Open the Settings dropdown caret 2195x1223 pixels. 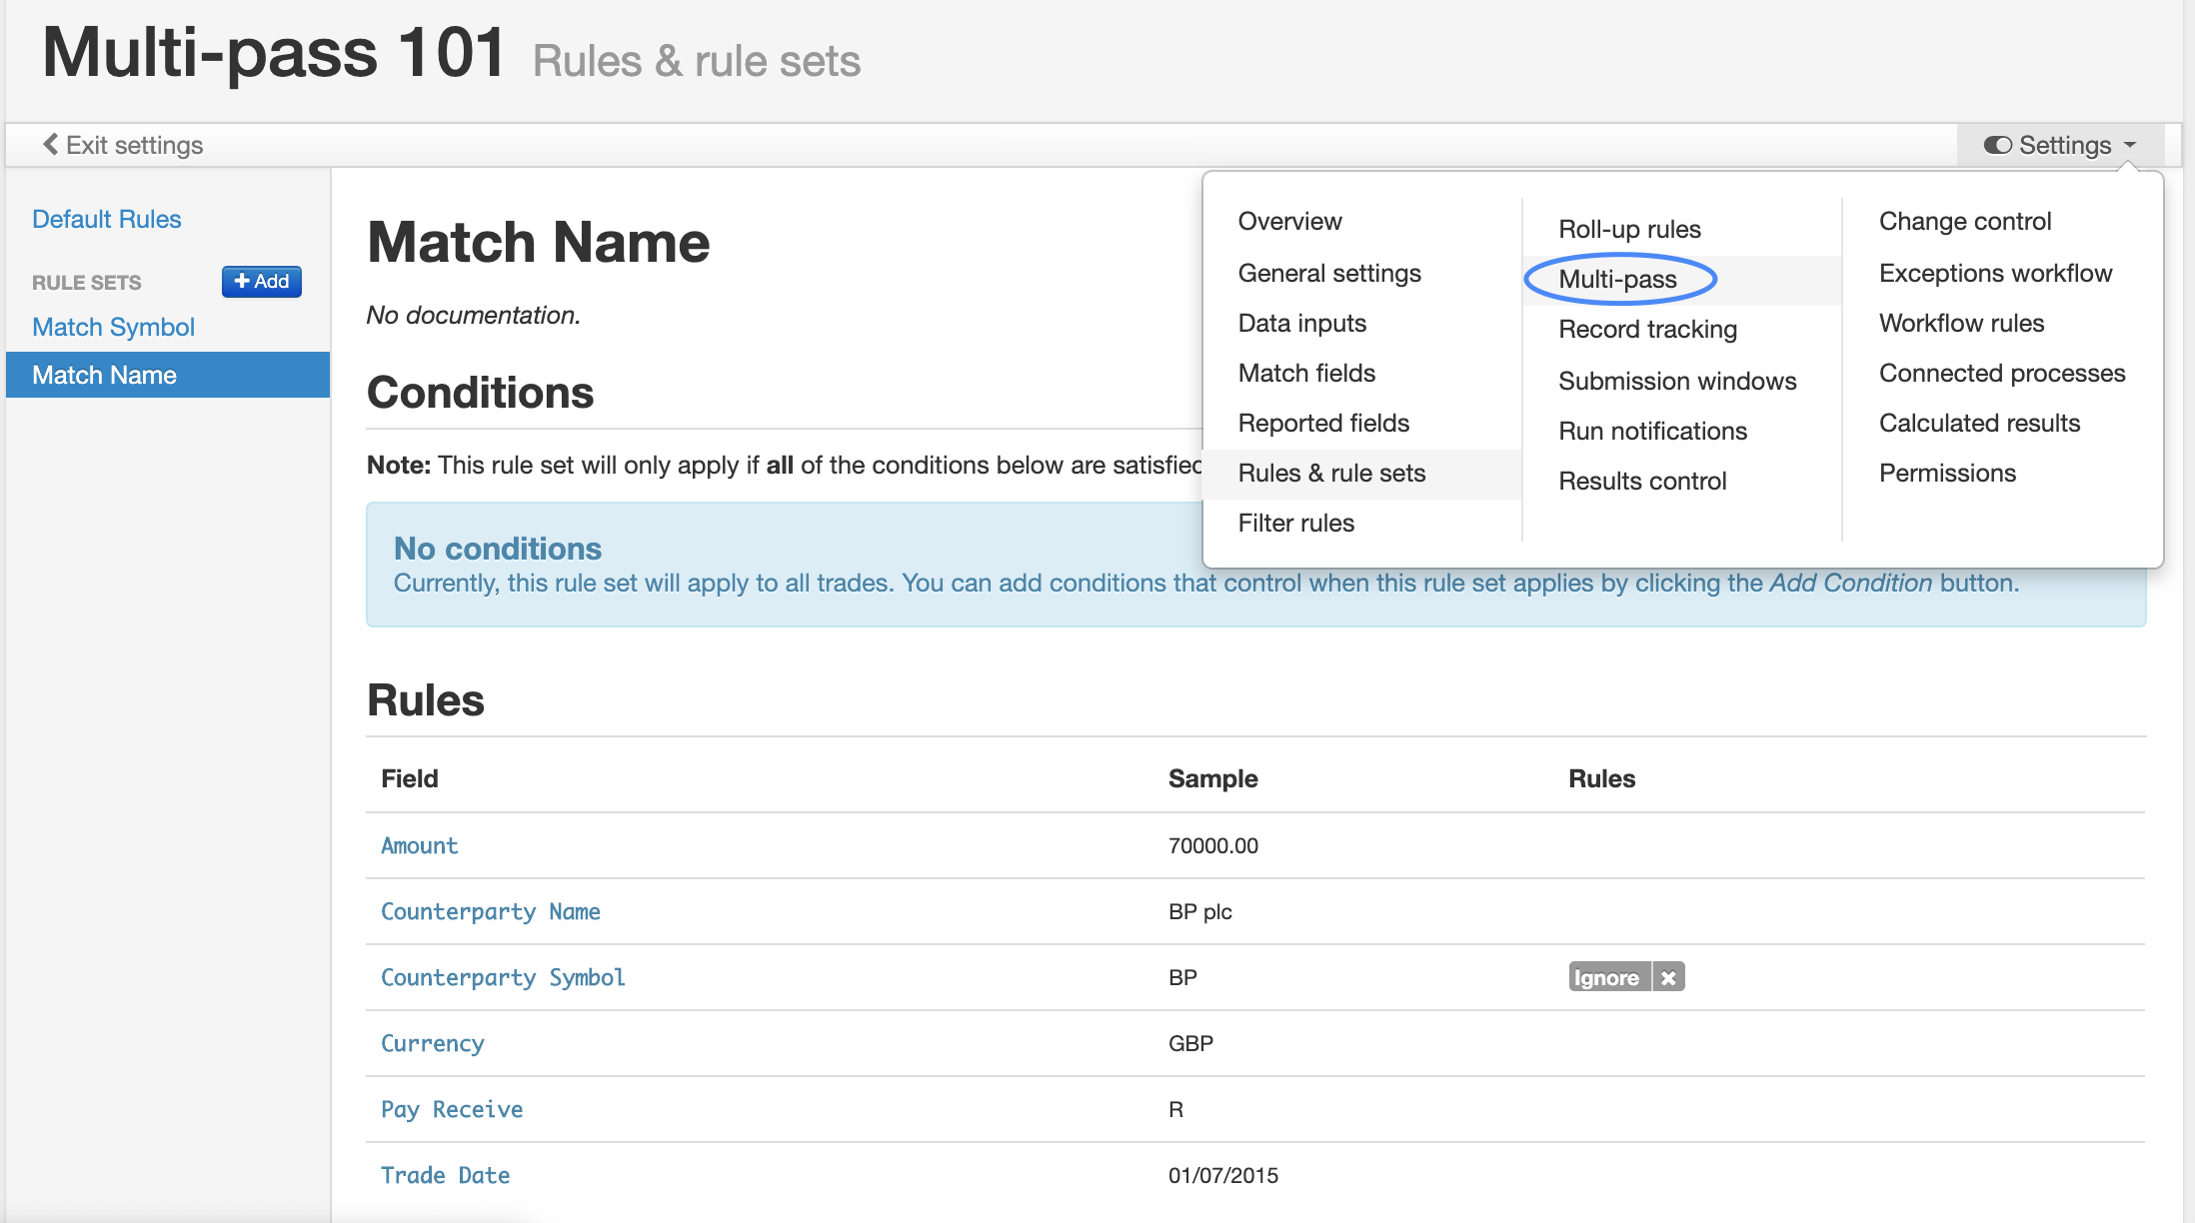pyautogui.click(x=2130, y=145)
